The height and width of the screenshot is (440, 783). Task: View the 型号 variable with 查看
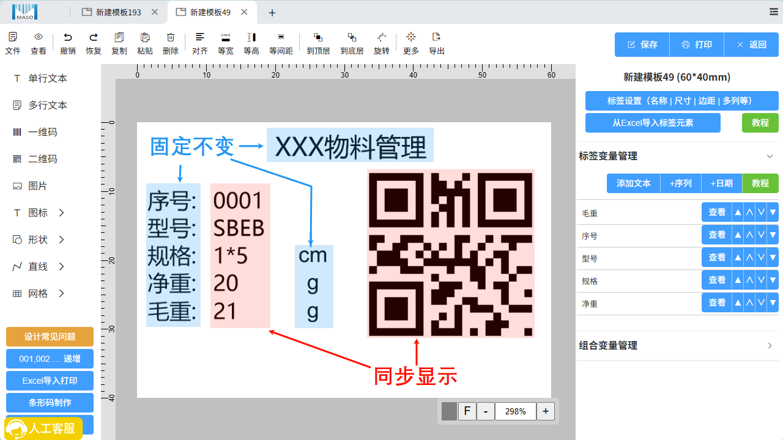point(717,258)
